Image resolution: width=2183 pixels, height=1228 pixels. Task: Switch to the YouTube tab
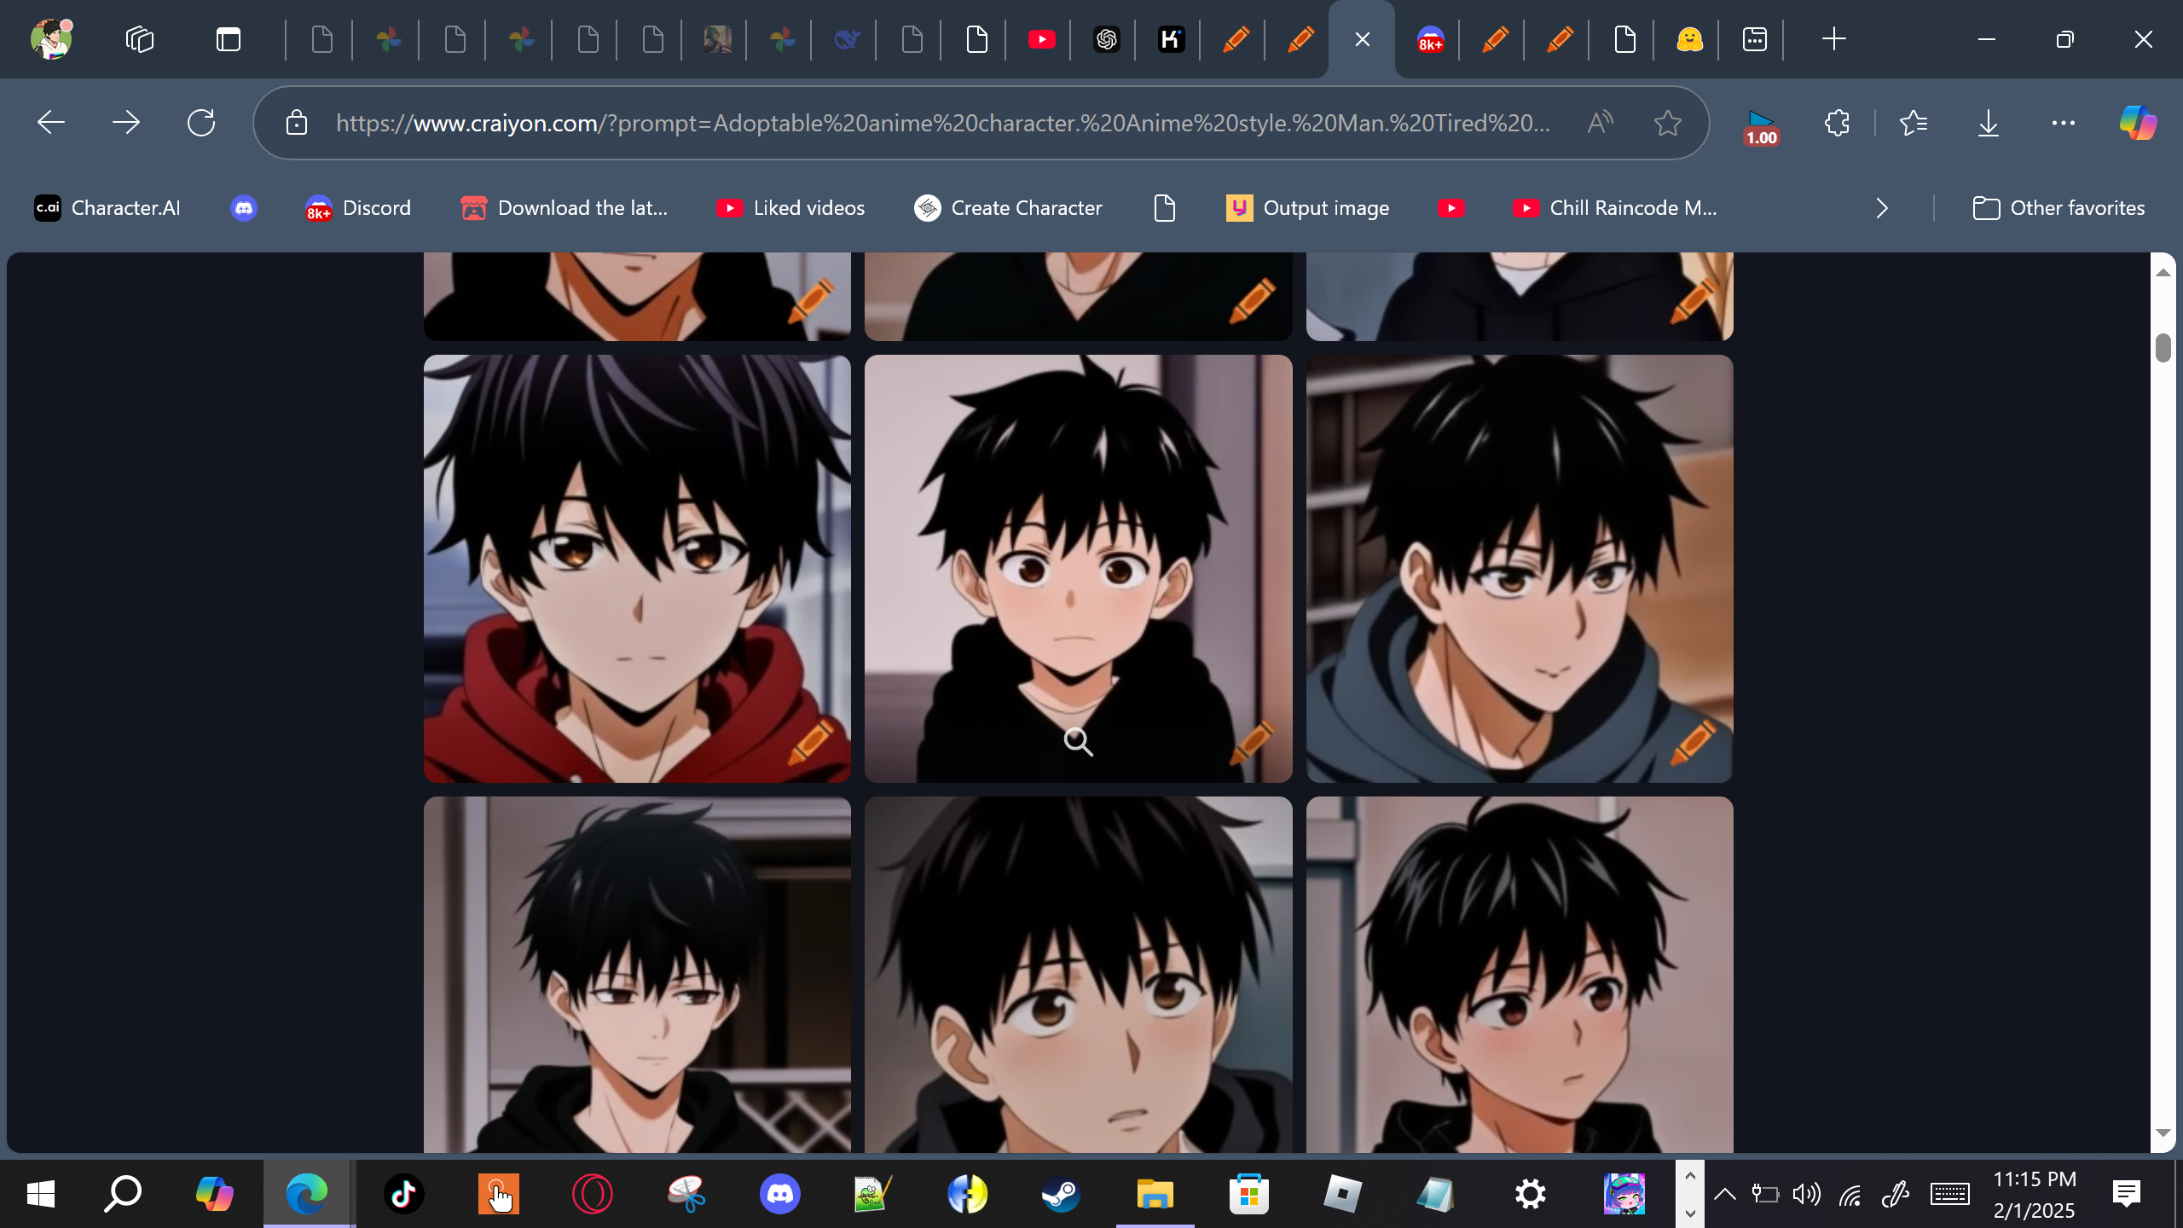click(1041, 39)
